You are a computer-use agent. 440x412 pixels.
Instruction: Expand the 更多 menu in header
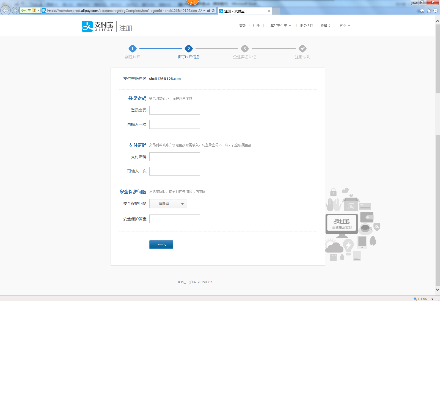click(x=345, y=26)
